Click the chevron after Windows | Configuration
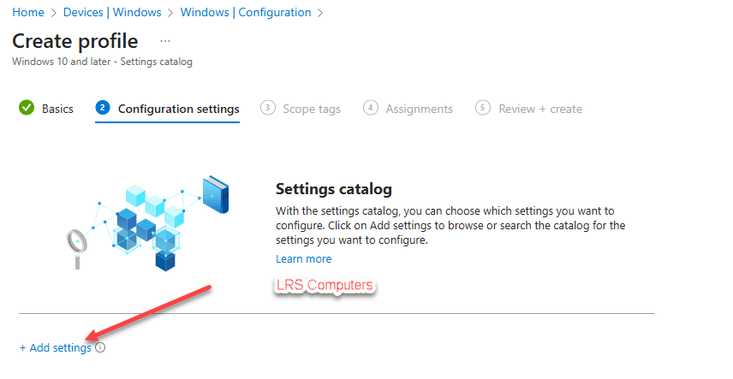This screenshot has height=379, width=733. coord(320,12)
